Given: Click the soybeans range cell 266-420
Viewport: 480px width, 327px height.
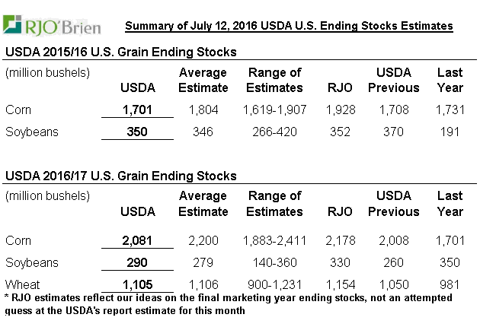Looking at the screenshot, I should pos(274,132).
